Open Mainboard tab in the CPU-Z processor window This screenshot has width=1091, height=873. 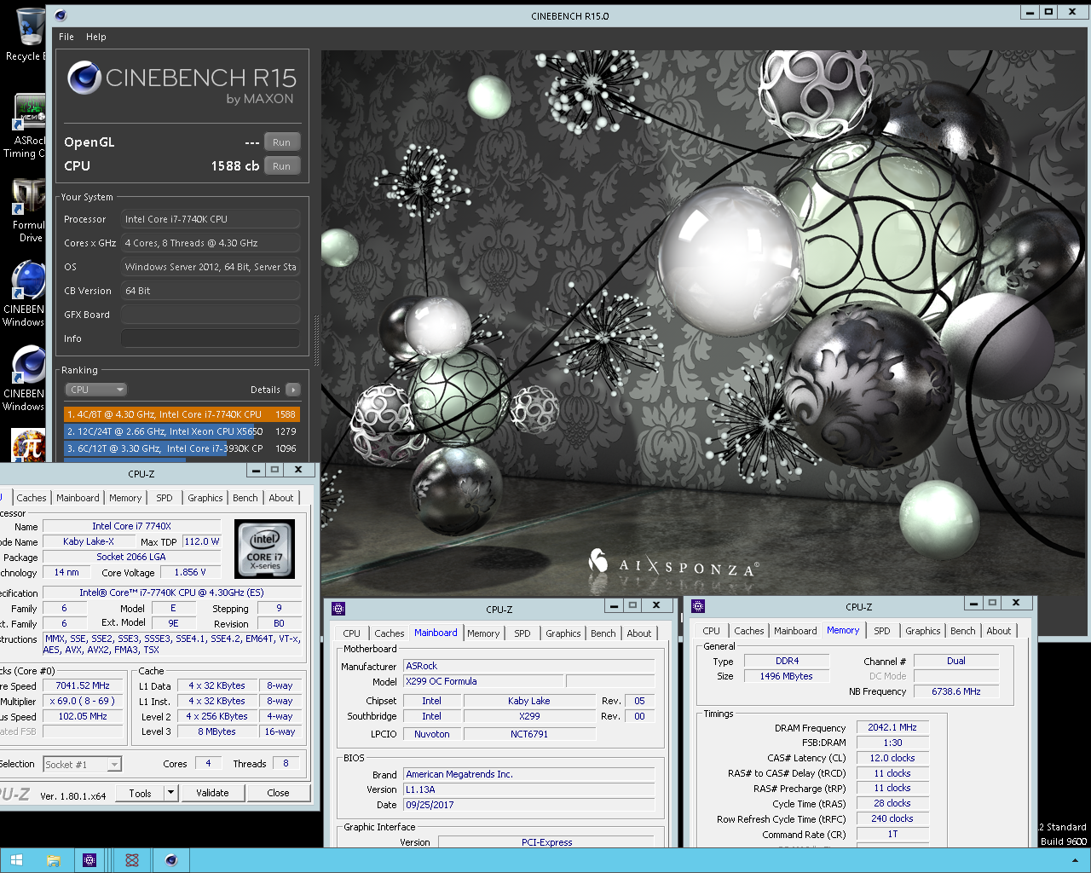[x=78, y=498]
